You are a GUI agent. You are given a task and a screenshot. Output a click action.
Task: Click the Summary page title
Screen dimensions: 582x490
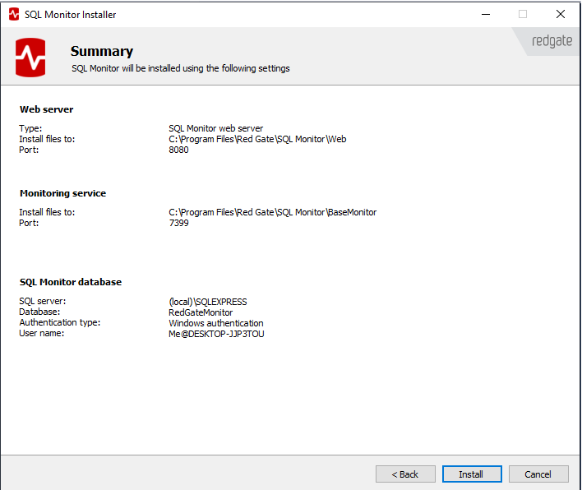tap(102, 51)
